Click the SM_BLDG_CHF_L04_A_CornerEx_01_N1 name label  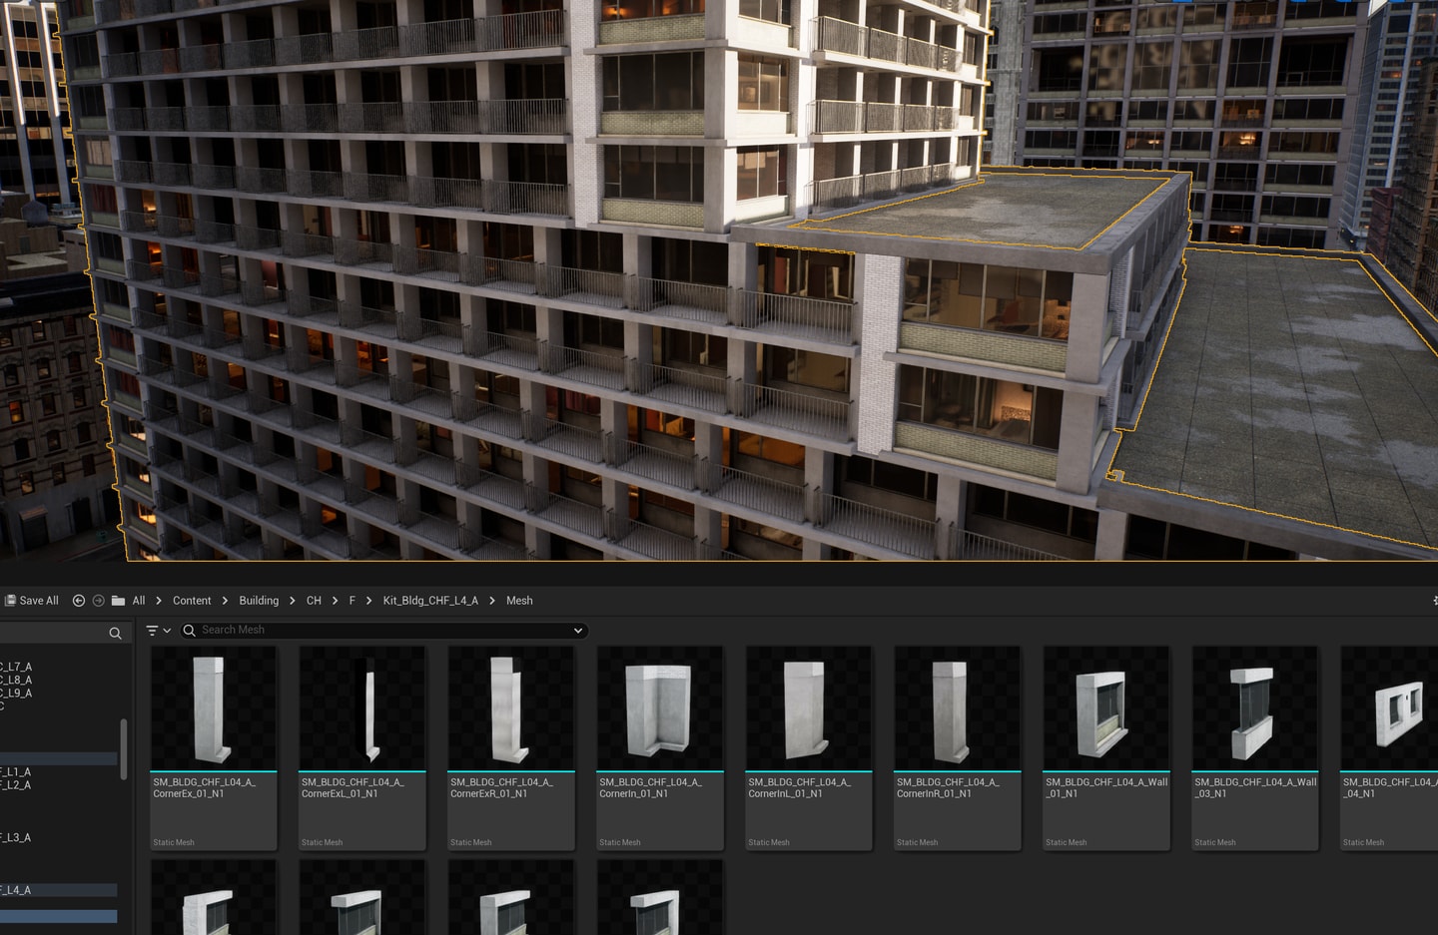point(205,788)
